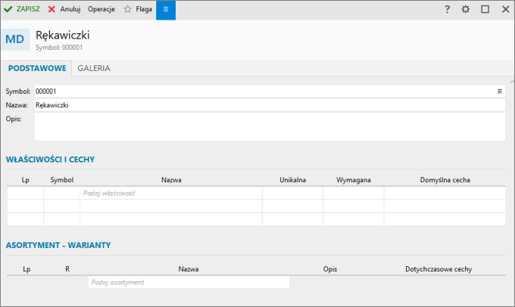Viewport: 515px width, 307px height.
Task: Open help with the question mark icon
Action: pyautogui.click(x=447, y=9)
